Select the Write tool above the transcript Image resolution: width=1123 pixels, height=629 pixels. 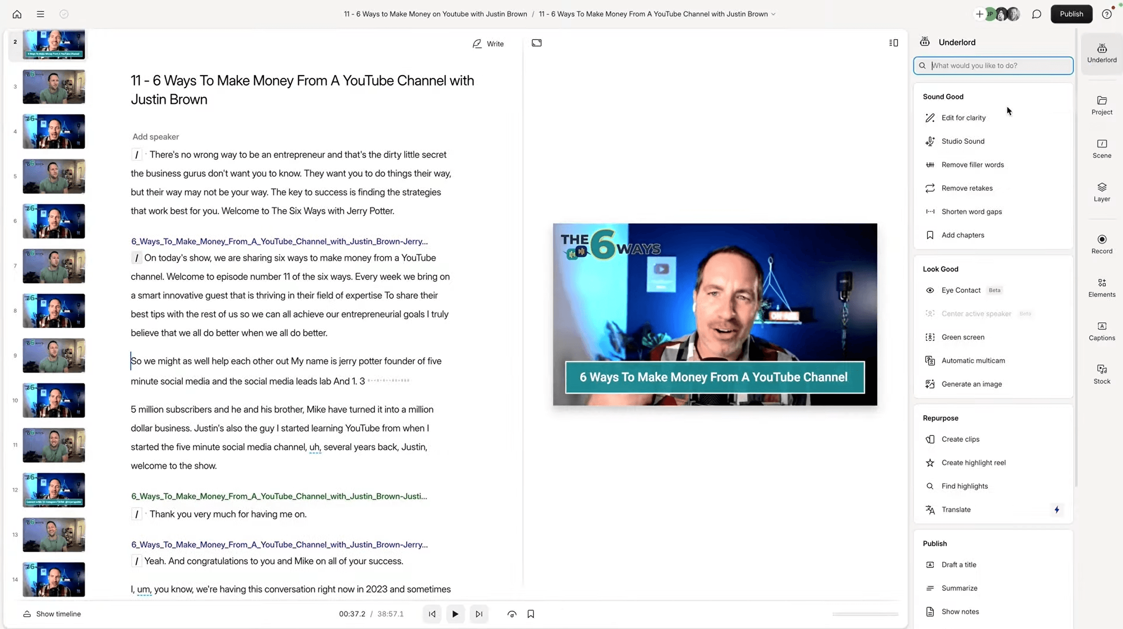coord(488,44)
